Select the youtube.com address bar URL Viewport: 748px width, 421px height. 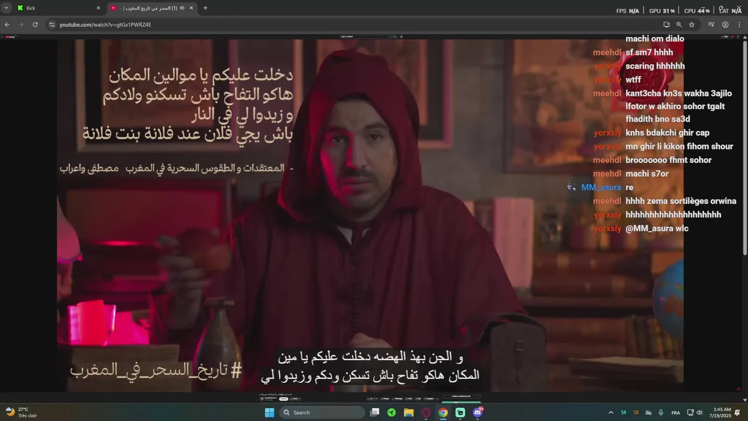pyautogui.click(x=105, y=25)
